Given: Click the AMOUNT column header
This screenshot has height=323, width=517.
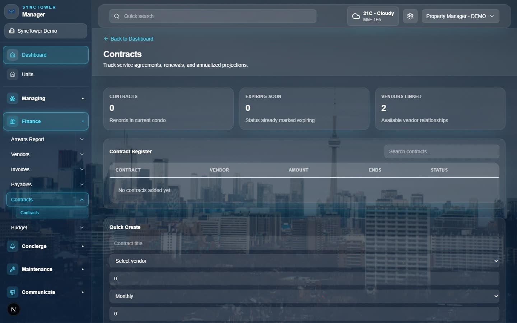Looking at the screenshot, I should (x=298, y=170).
